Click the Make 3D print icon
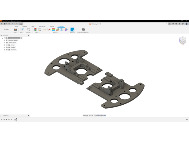Screen dimensions: 189x142 pyautogui.click(x=15, y=29)
